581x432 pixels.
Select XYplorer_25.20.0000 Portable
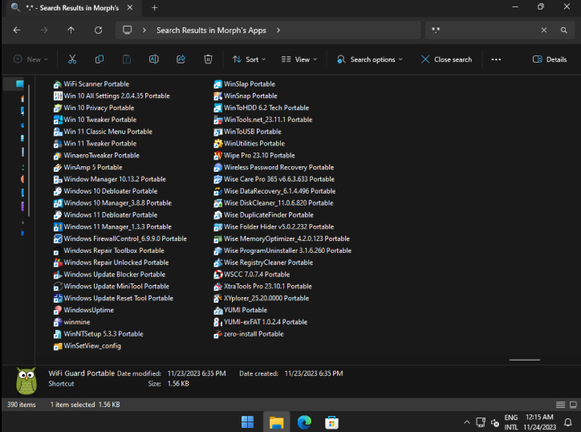(262, 299)
